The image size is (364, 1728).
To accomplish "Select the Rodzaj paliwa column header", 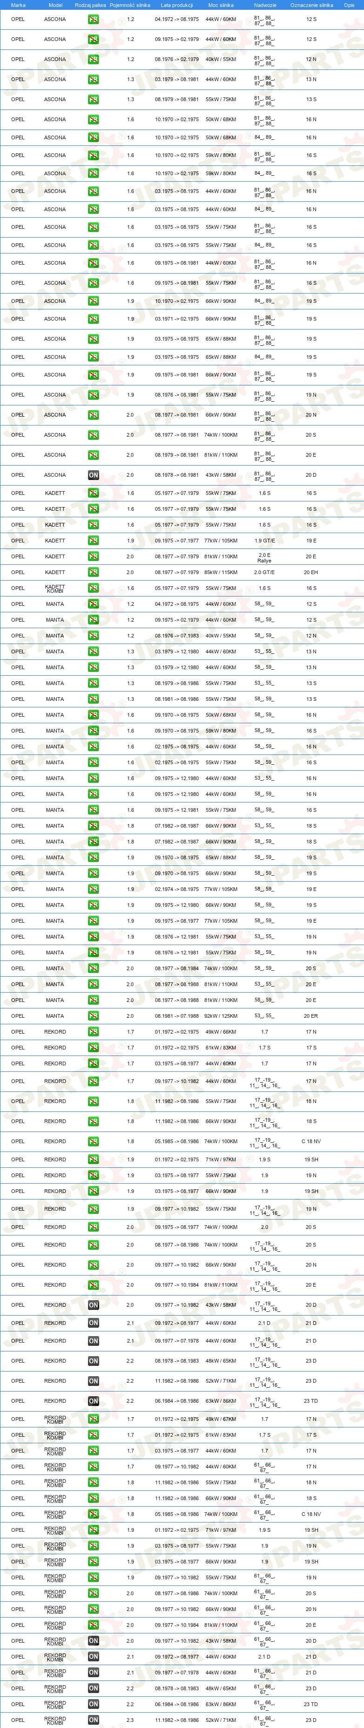I will coord(90,5).
